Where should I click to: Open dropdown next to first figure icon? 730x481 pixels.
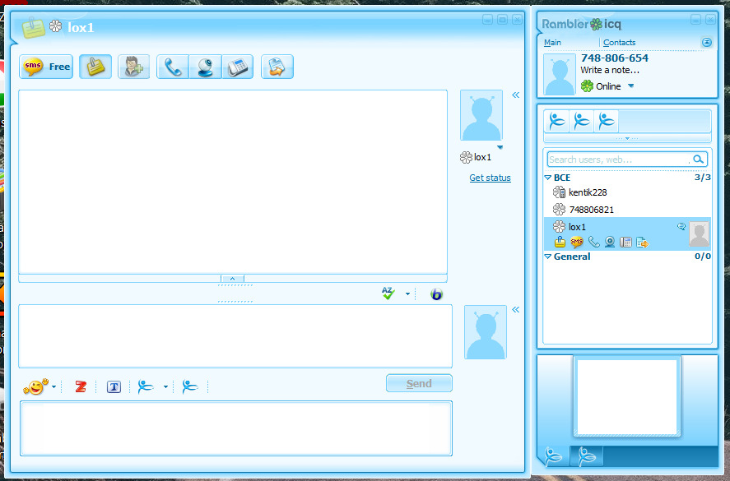(x=165, y=386)
